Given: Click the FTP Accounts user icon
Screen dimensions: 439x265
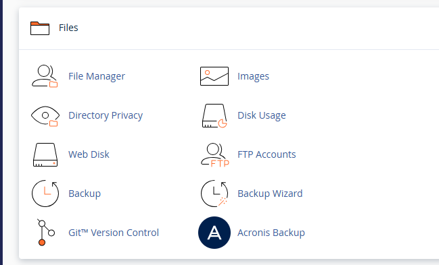Looking at the screenshot, I should pos(215,155).
